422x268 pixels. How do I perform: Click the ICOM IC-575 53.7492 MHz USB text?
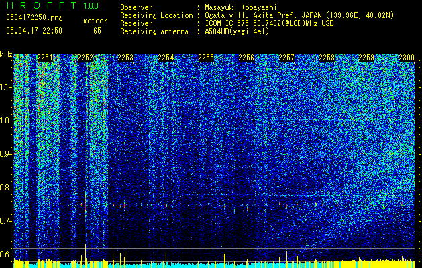click(269, 23)
